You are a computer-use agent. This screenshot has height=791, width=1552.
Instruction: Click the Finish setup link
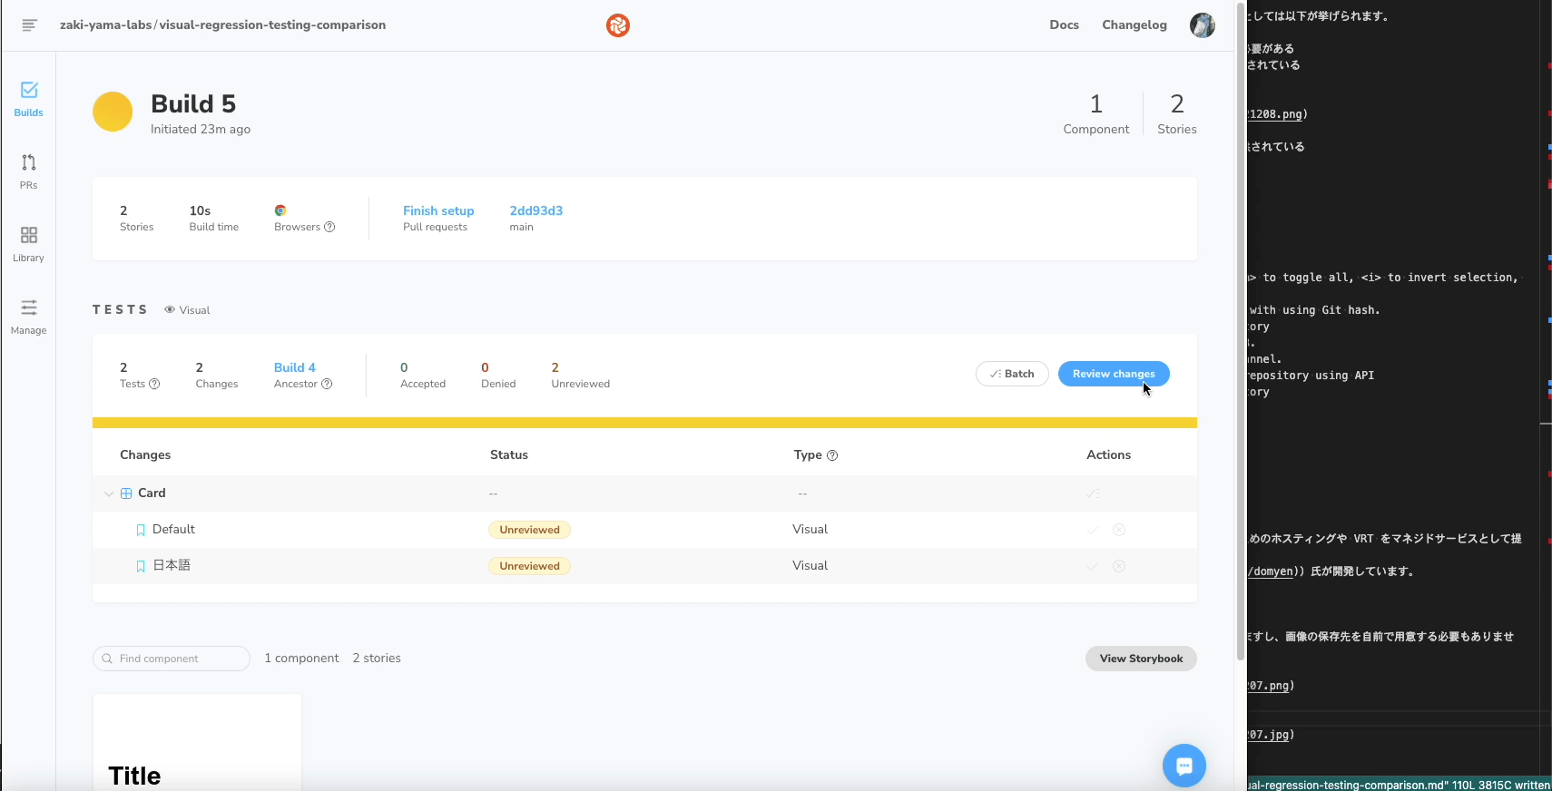pyautogui.click(x=438, y=210)
